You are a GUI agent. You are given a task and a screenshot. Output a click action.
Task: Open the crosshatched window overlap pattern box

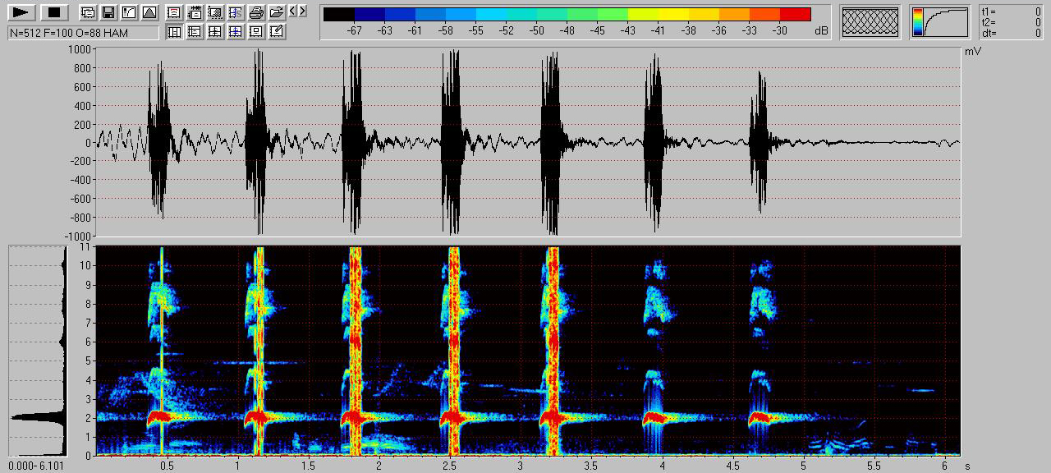coord(870,21)
